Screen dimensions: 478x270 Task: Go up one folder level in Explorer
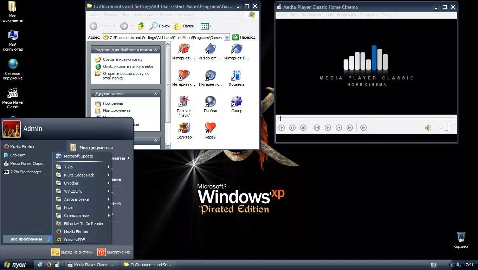coord(141,26)
